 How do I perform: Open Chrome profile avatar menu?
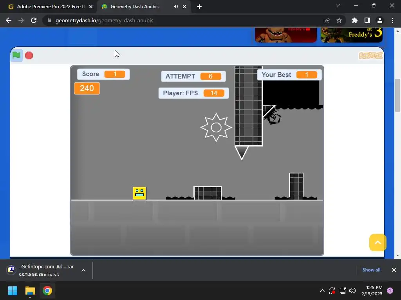380,20
